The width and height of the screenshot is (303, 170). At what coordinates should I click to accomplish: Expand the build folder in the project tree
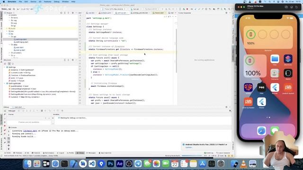(7, 28)
